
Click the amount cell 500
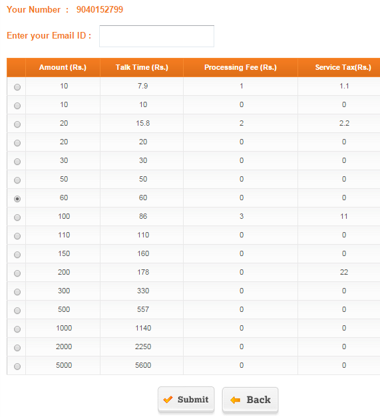[x=64, y=309]
